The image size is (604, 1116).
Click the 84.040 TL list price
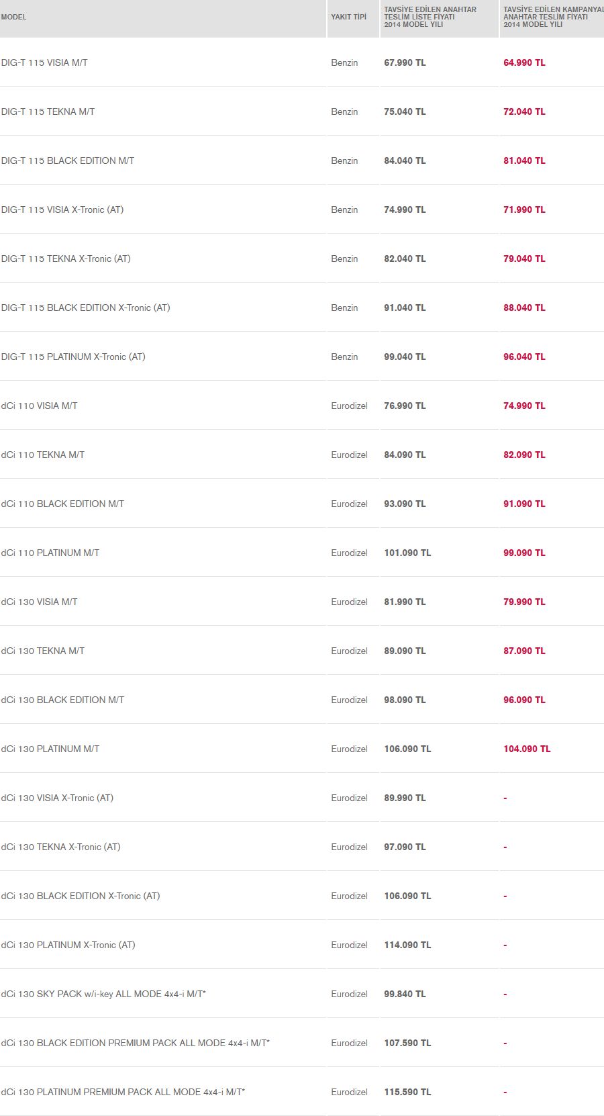click(x=405, y=161)
